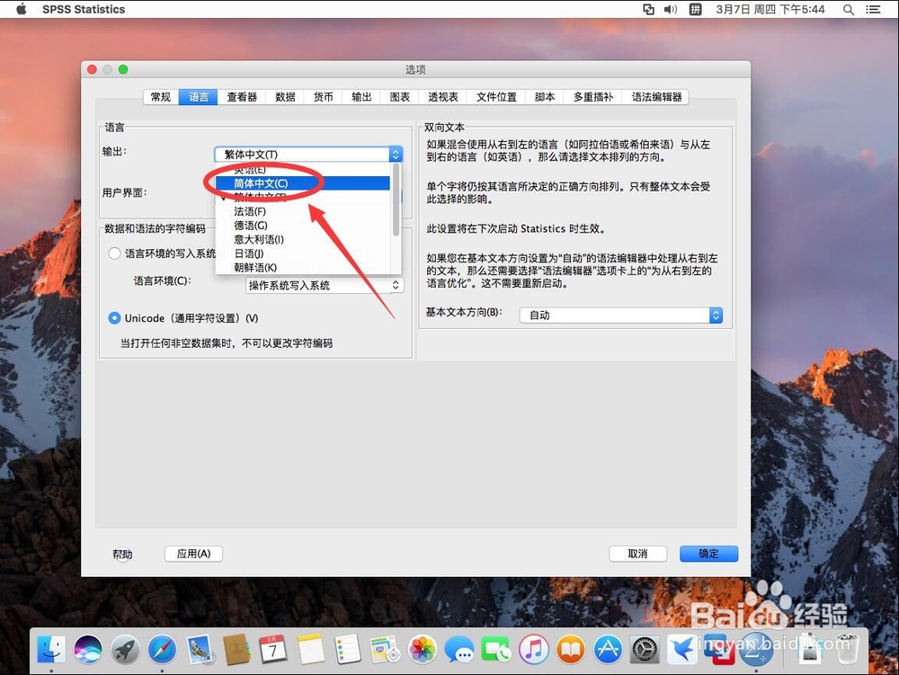This screenshot has width=899, height=675.
Task: Open 基本文本方向(B) dropdown
Action: pyautogui.click(x=621, y=315)
